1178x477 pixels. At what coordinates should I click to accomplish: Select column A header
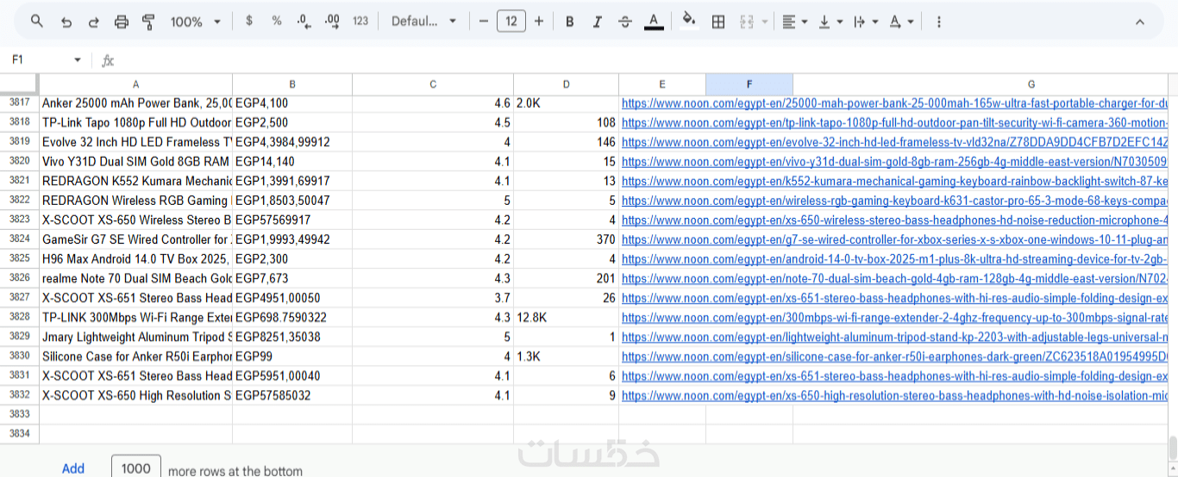tap(136, 84)
